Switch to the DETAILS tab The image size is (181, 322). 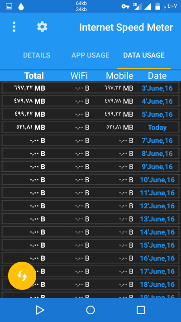coord(37,55)
